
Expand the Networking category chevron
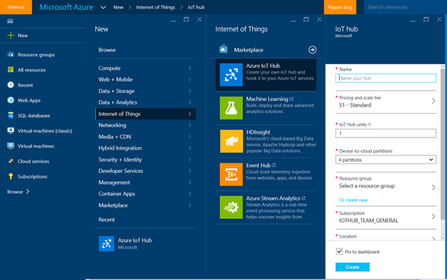pos(190,125)
